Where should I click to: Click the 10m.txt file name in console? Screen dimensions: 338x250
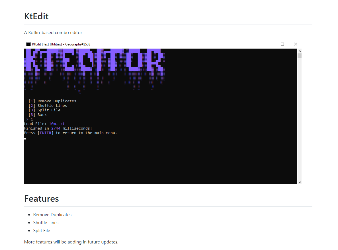click(57, 124)
